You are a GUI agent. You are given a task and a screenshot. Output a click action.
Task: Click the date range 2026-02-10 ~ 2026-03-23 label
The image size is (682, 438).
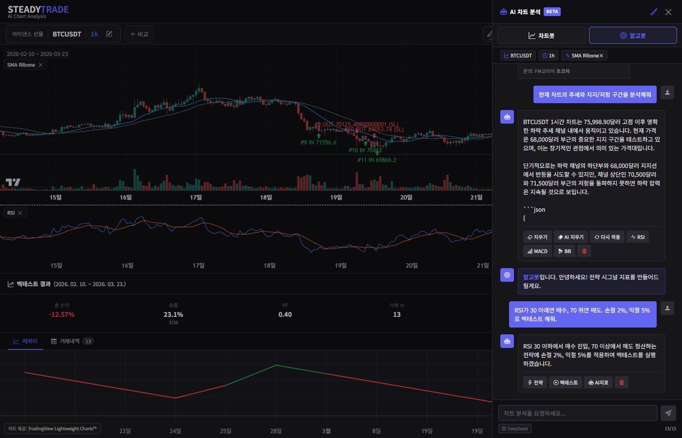pos(38,54)
